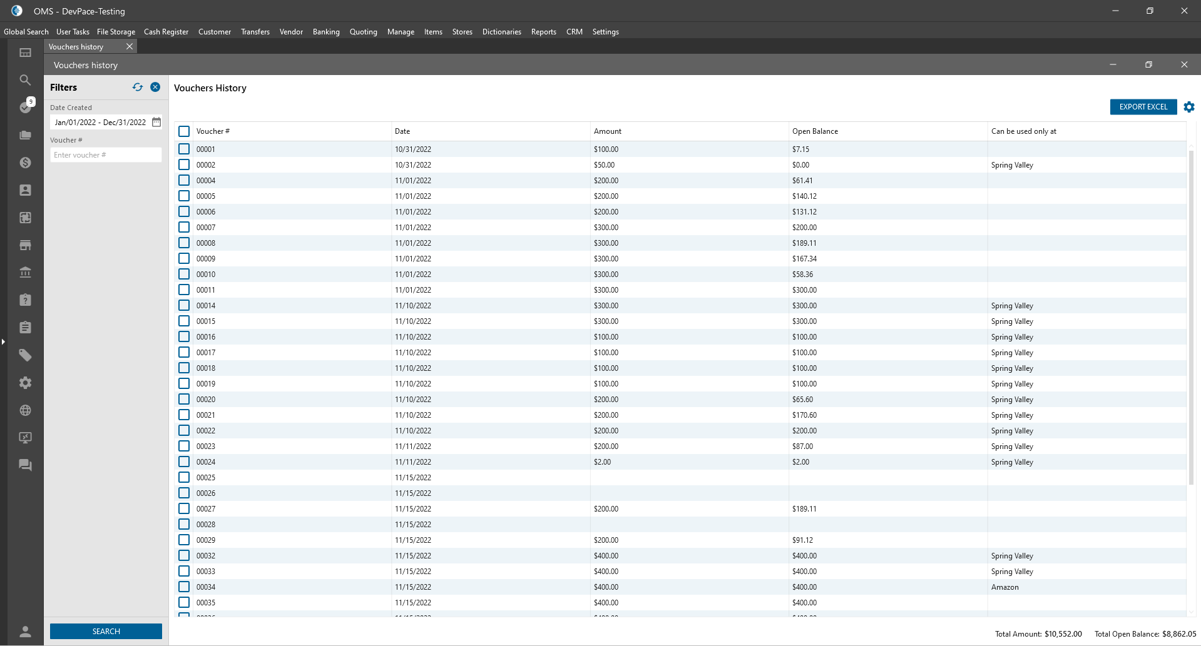This screenshot has width=1201, height=646.
Task: Check the box for voucher 00001
Action: pos(184,149)
